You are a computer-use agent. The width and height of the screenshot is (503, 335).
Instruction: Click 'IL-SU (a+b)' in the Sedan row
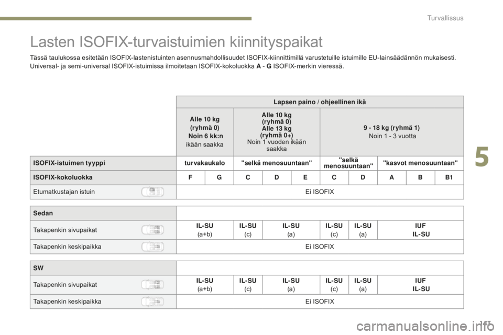tap(205, 230)
